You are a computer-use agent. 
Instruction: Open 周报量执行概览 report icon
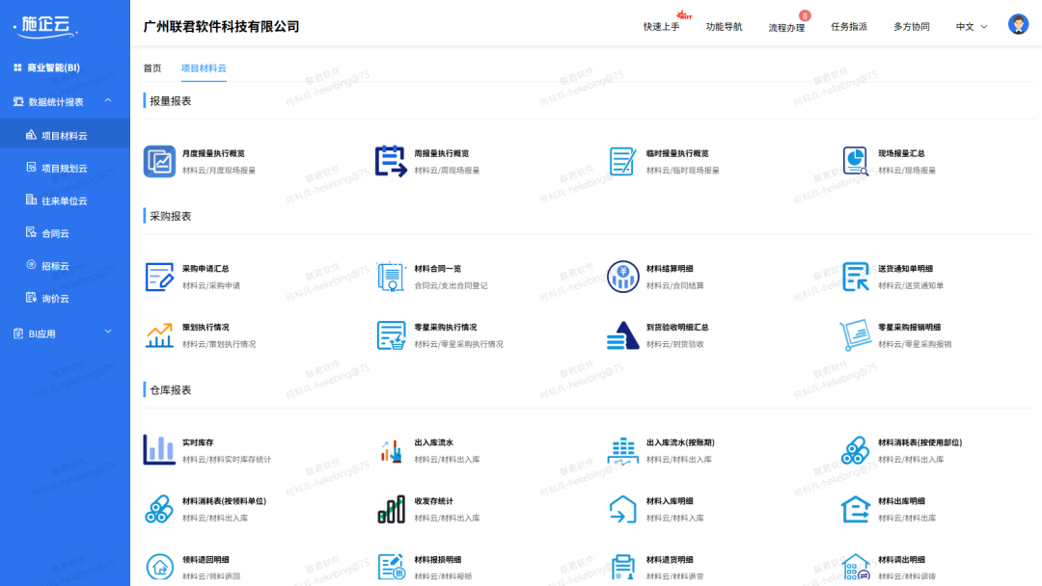tap(391, 161)
